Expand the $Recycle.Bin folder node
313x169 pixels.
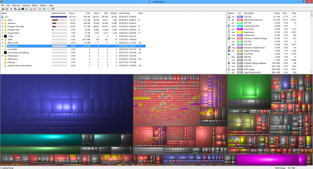pyautogui.click(x=2, y=43)
